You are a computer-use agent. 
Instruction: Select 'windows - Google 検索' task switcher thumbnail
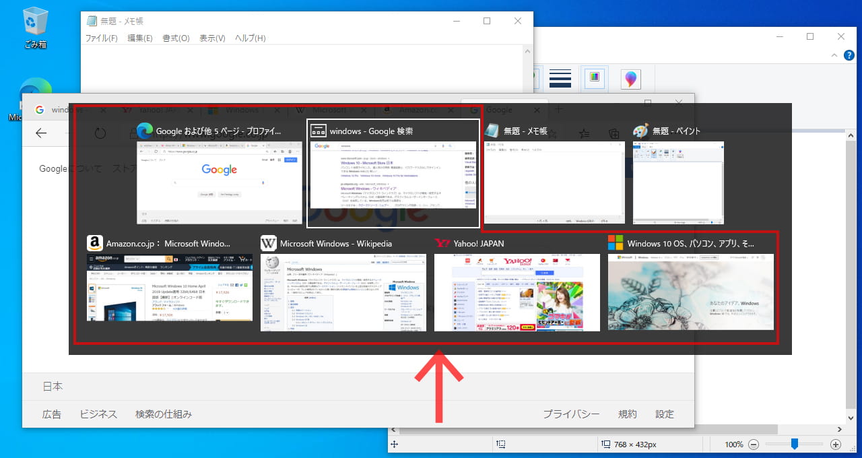pyautogui.click(x=393, y=174)
